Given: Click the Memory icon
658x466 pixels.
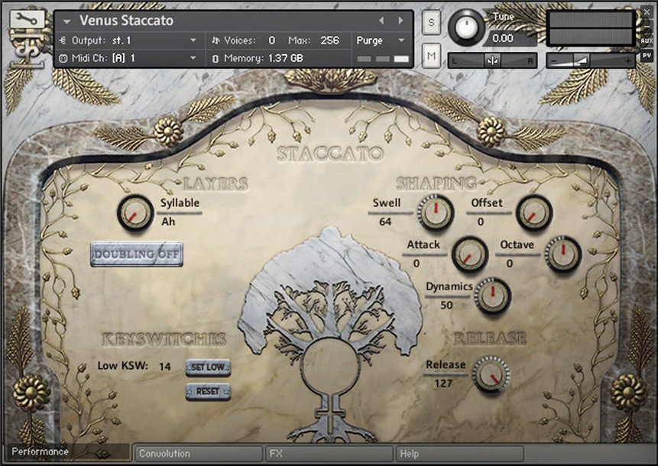Looking at the screenshot, I should point(216,58).
